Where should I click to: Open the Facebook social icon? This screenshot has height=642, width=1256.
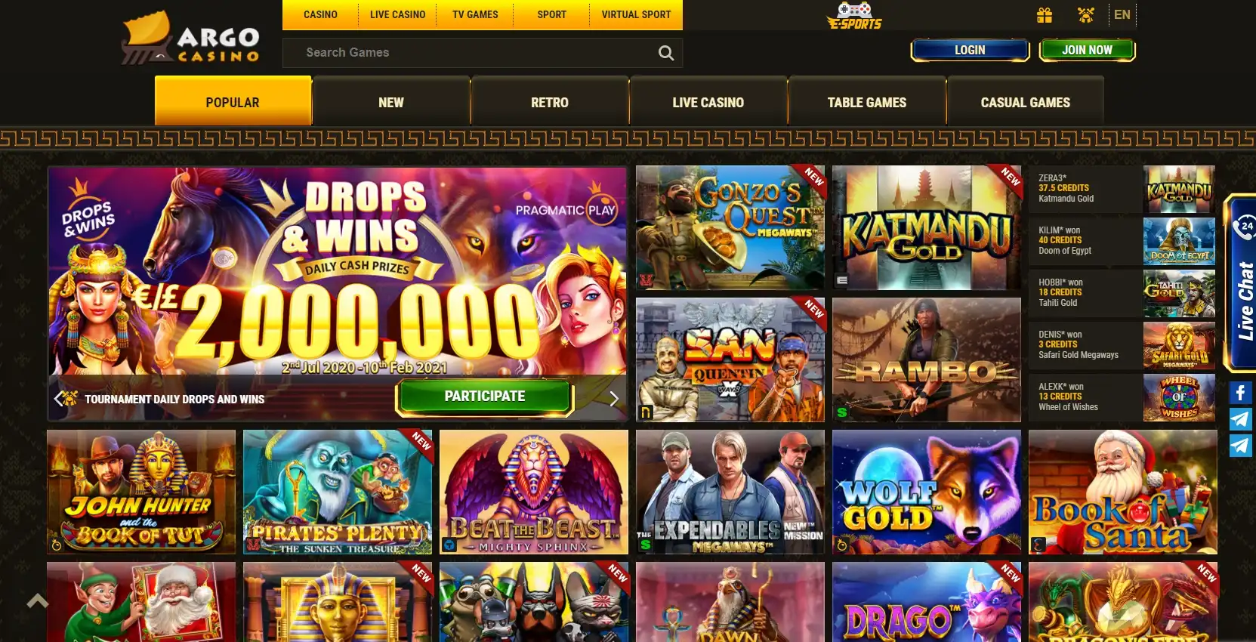(x=1240, y=393)
